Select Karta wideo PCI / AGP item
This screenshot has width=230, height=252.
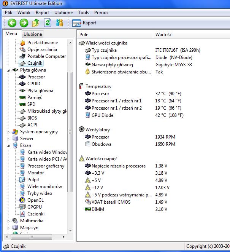(43, 159)
